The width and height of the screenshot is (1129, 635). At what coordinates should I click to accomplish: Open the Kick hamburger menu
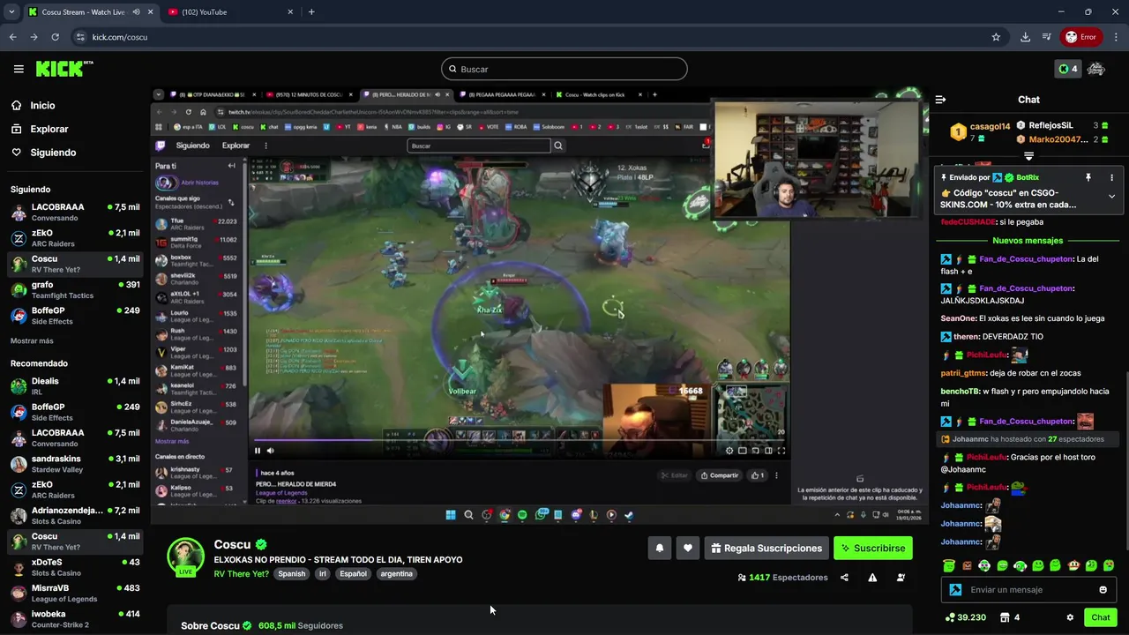click(x=19, y=69)
